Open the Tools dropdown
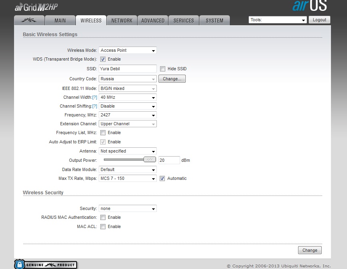 pos(278,20)
